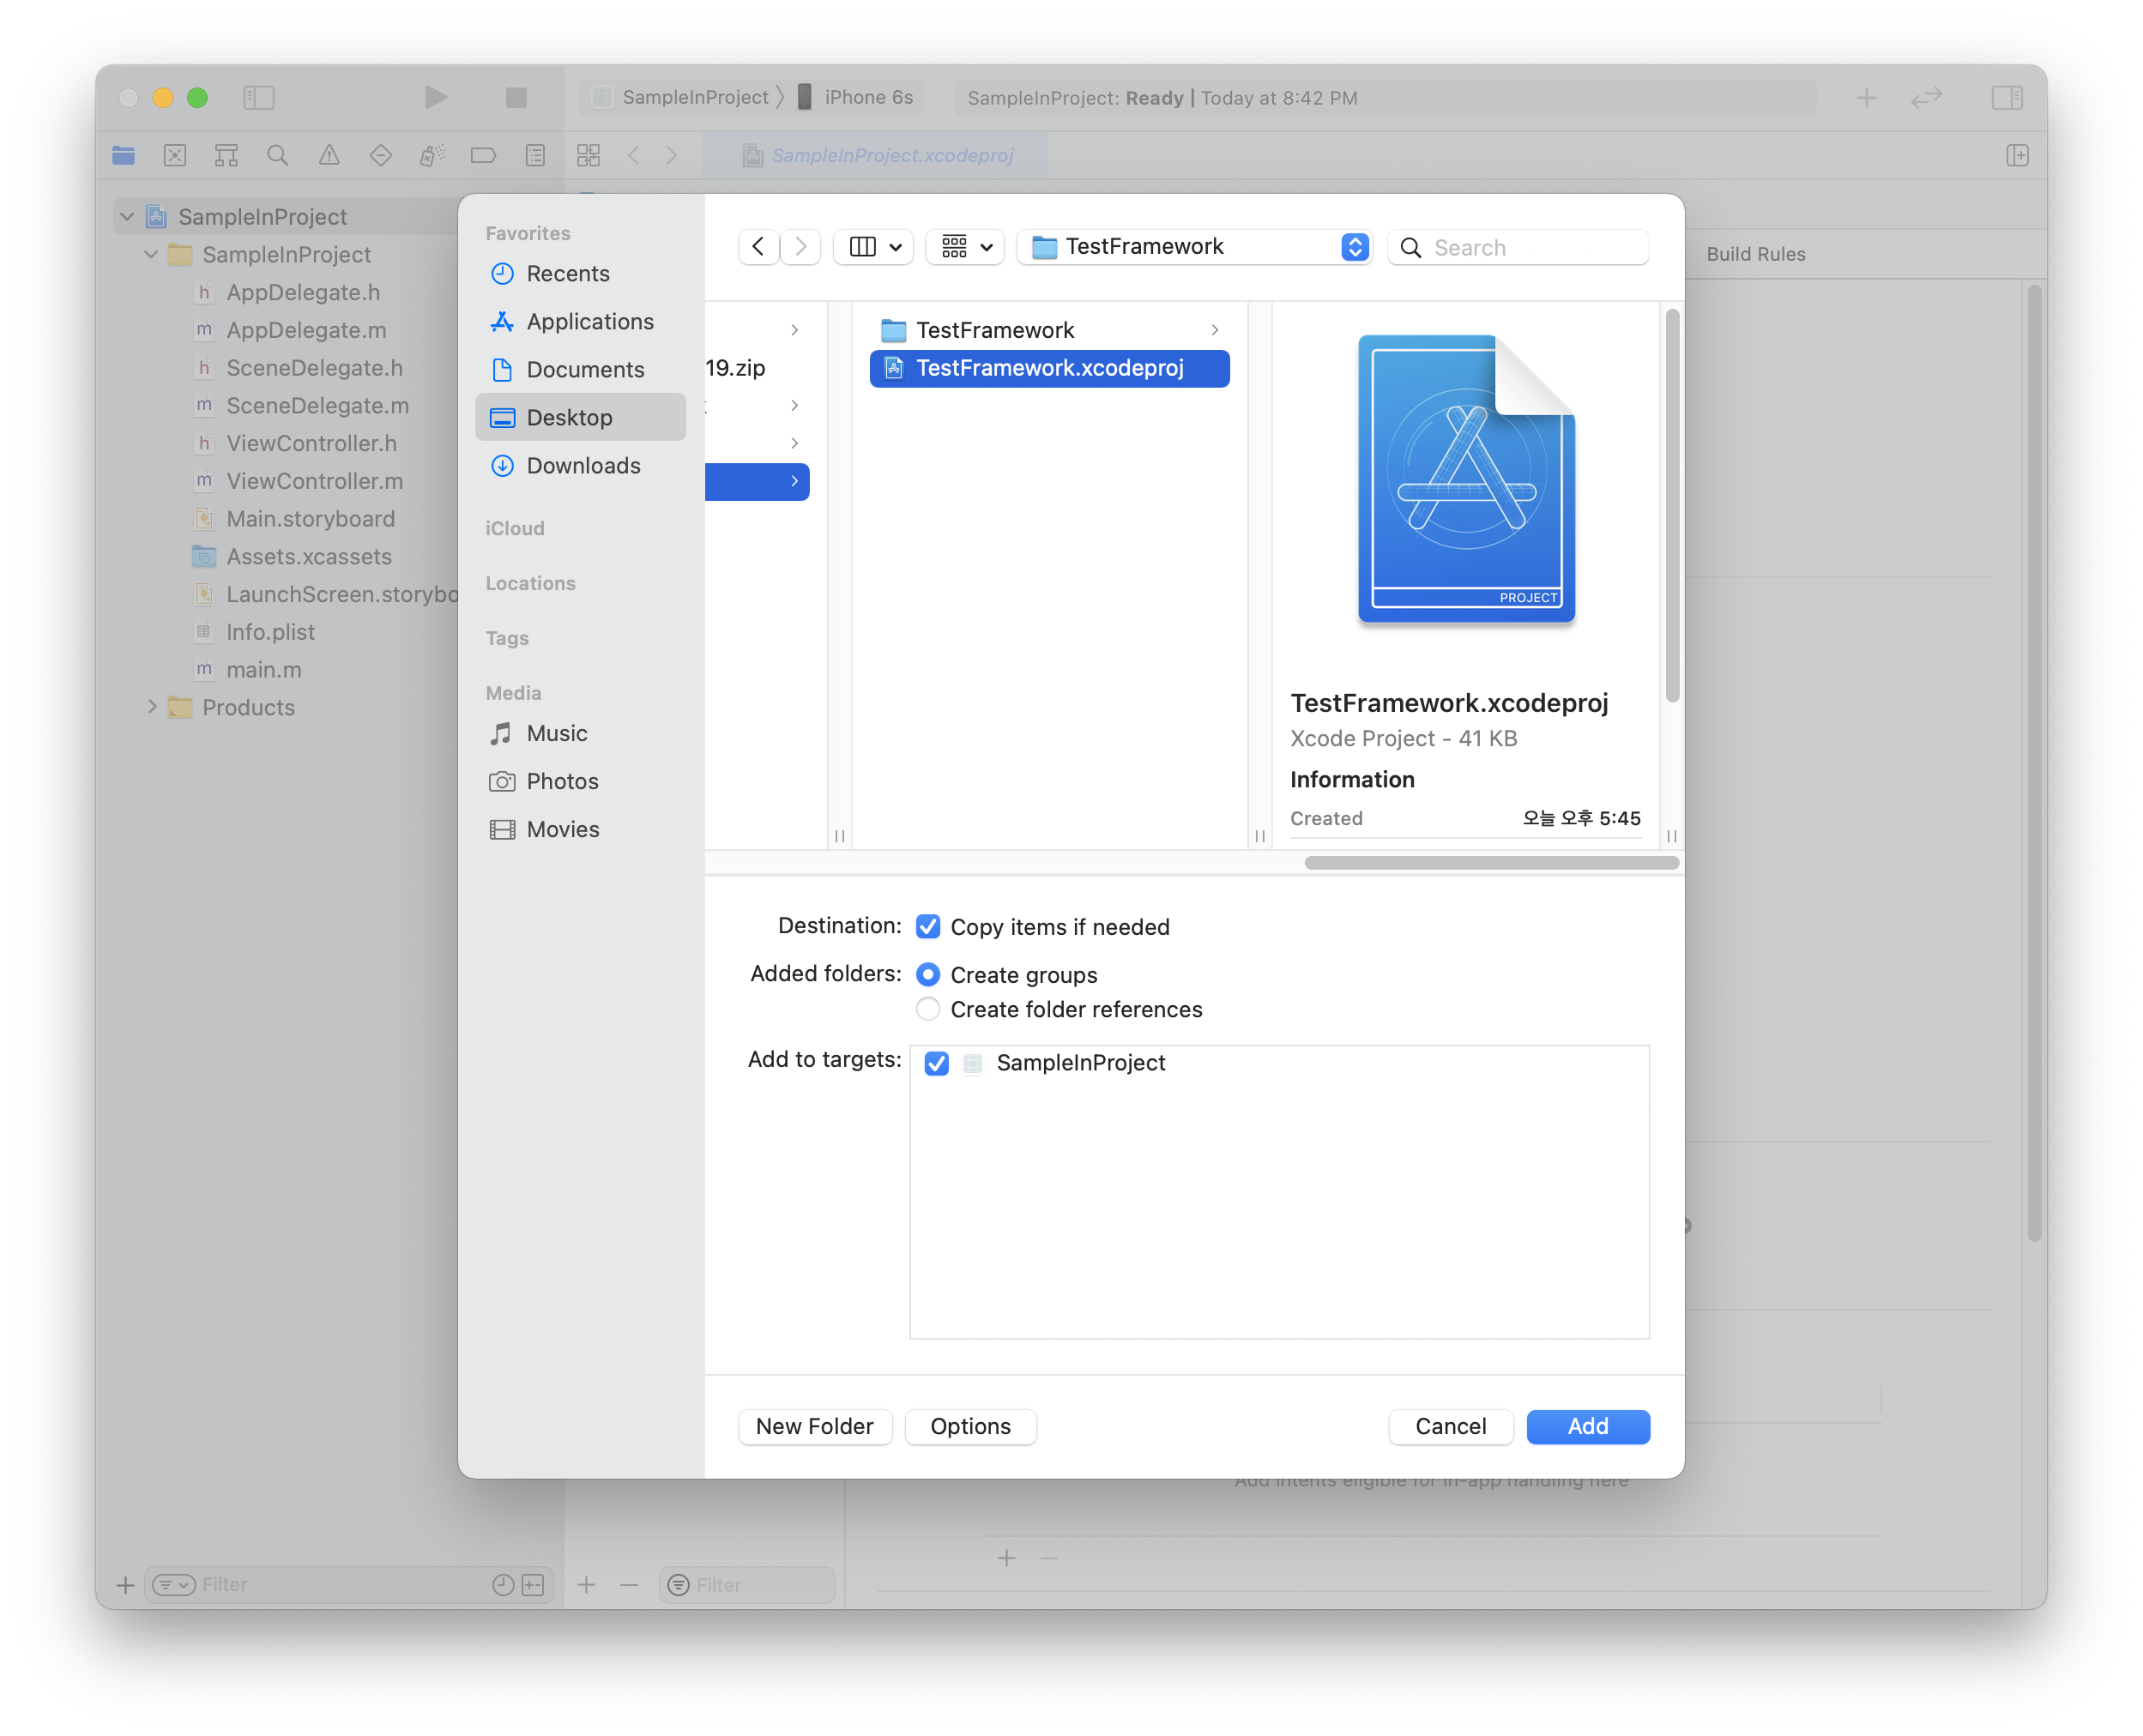
Task: Click the Run play button
Action: [x=435, y=97]
